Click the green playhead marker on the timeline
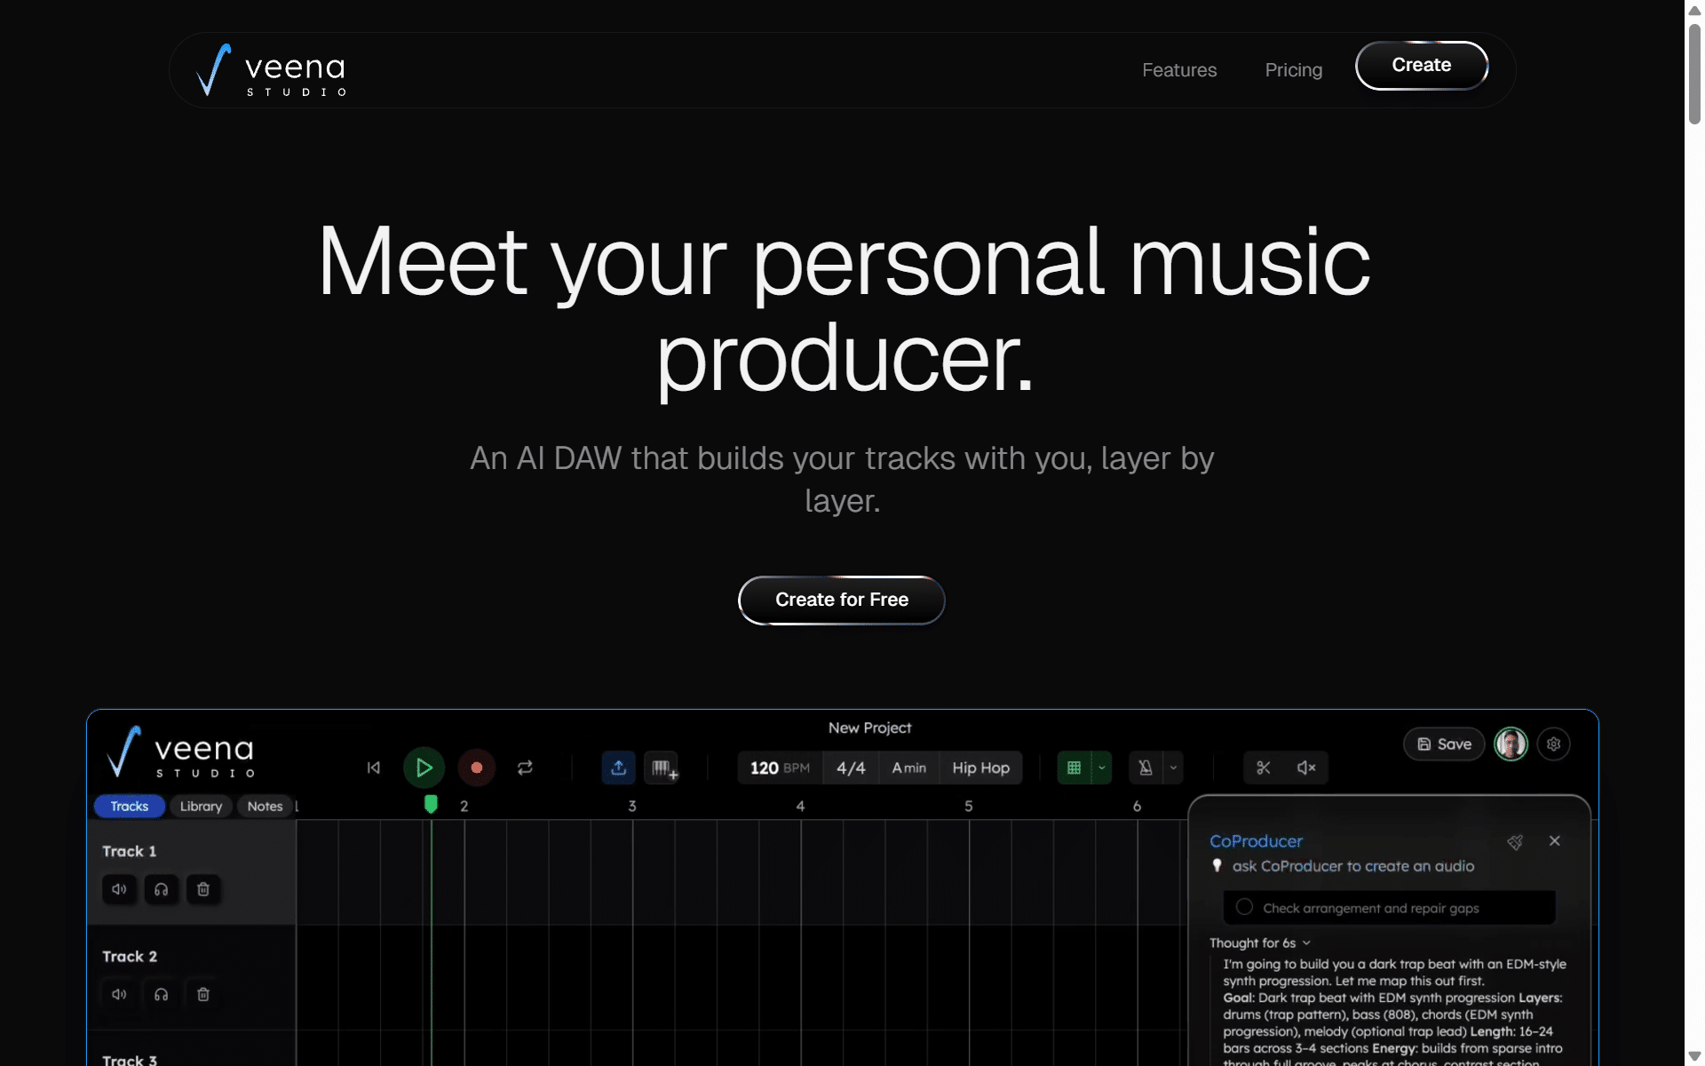 coord(431,805)
